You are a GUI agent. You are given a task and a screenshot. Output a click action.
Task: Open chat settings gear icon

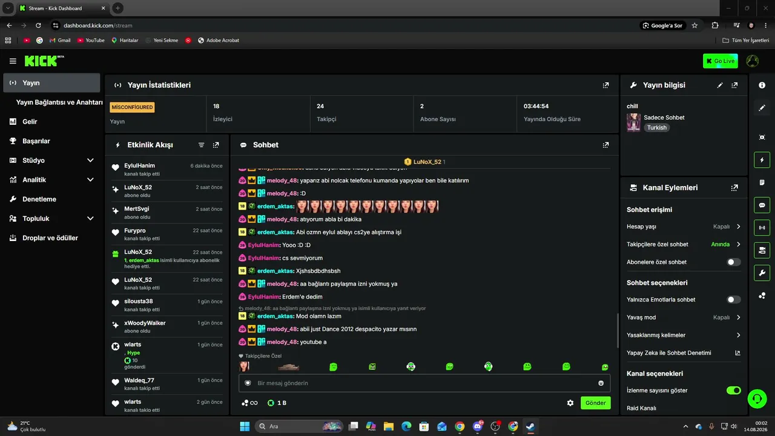pos(570,403)
